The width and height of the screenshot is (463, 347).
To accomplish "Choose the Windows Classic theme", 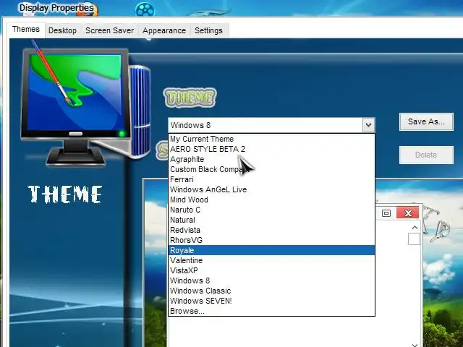I will (271, 291).
